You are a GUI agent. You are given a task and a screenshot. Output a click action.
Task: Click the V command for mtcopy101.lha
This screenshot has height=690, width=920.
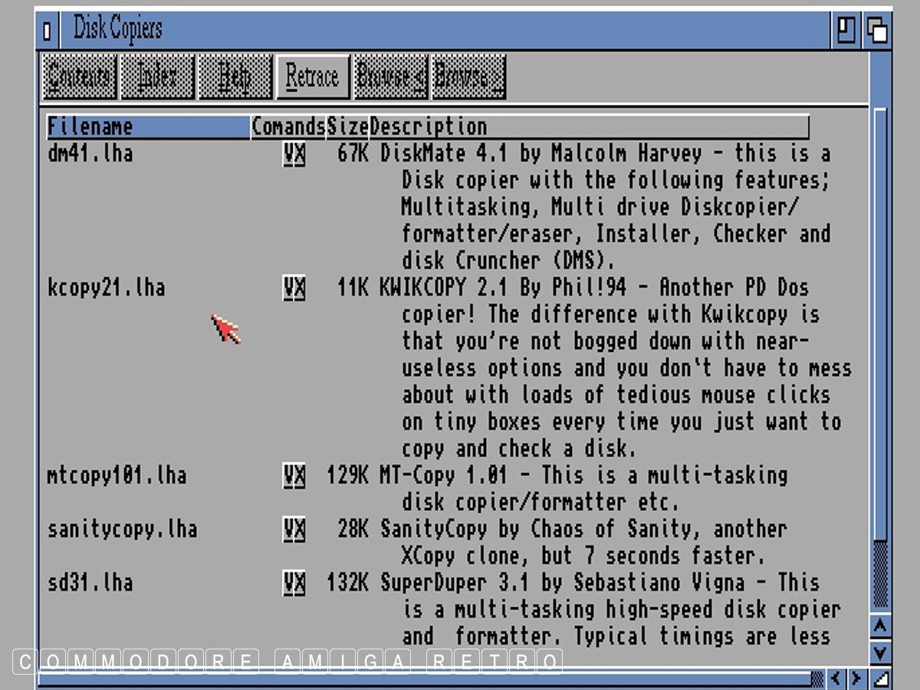288,476
